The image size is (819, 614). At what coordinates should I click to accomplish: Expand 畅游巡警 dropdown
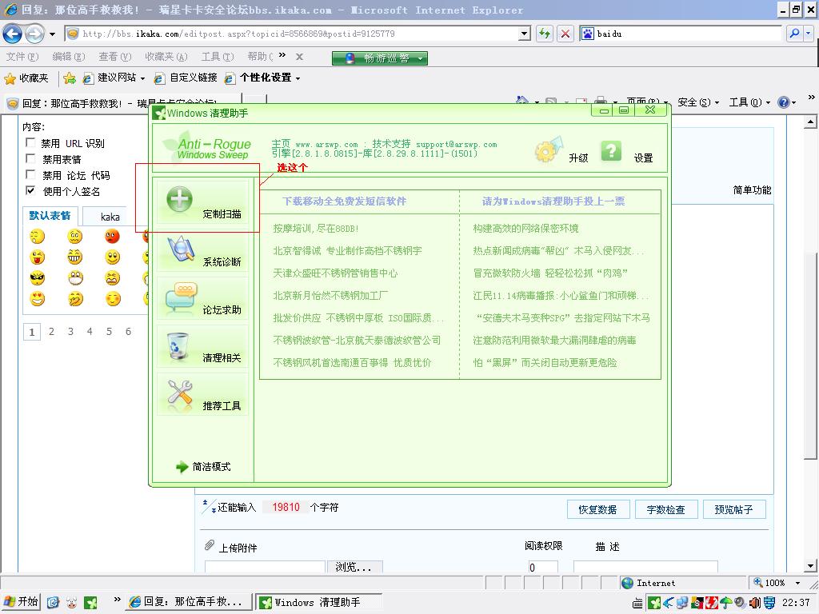click(420, 58)
